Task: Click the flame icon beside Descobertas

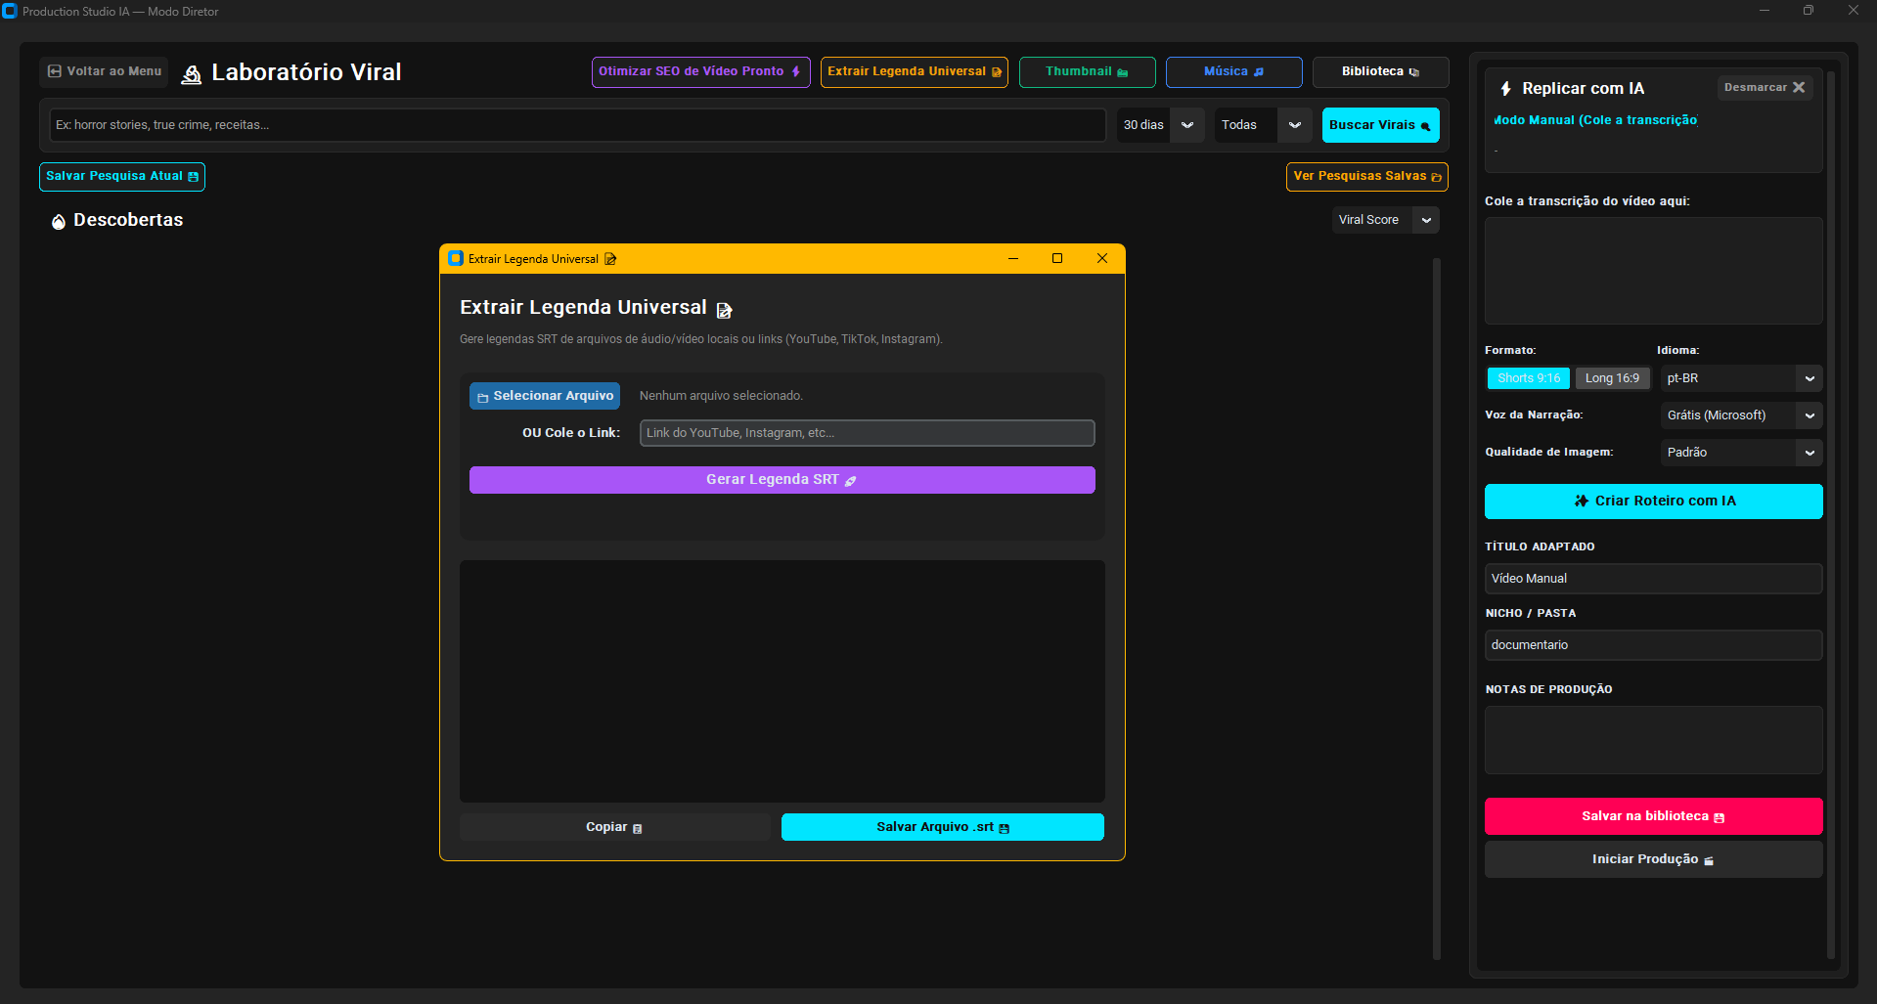Action: click(x=59, y=222)
